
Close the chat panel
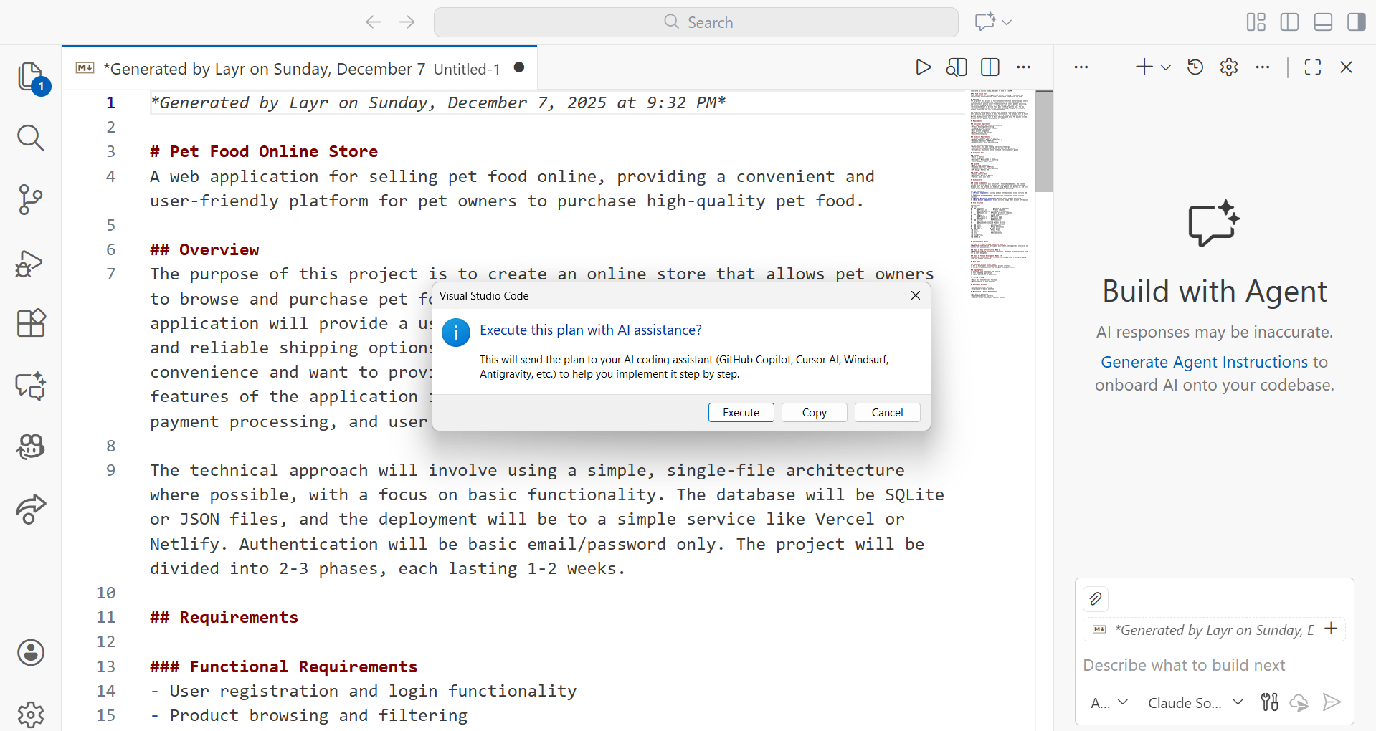[x=1347, y=67]
